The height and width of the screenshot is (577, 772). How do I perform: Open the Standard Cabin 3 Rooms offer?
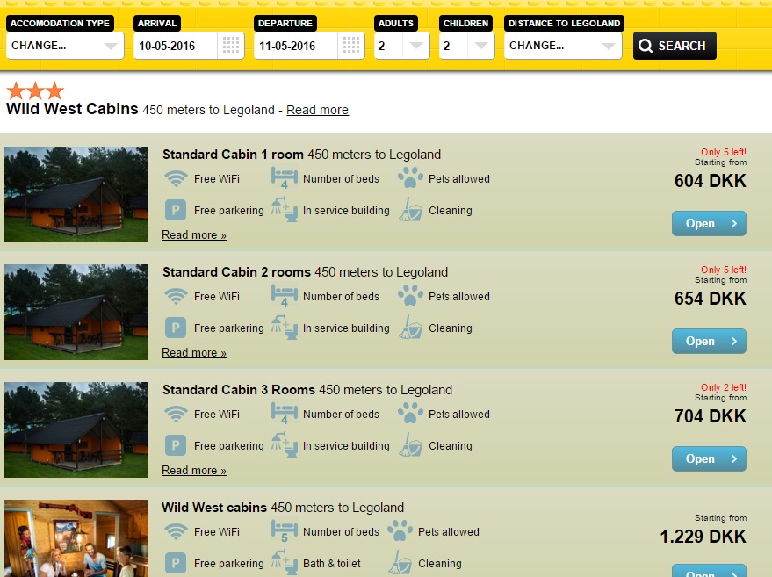click(709, 458)
